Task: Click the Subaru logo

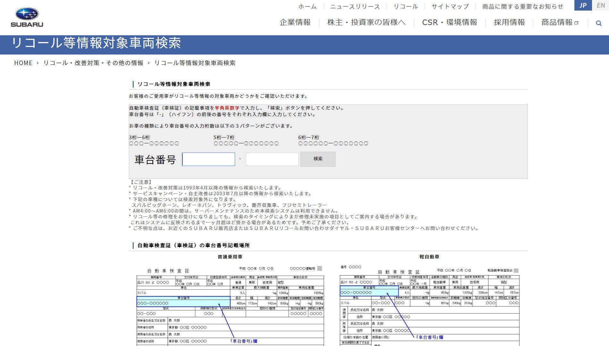Action: 27,17
